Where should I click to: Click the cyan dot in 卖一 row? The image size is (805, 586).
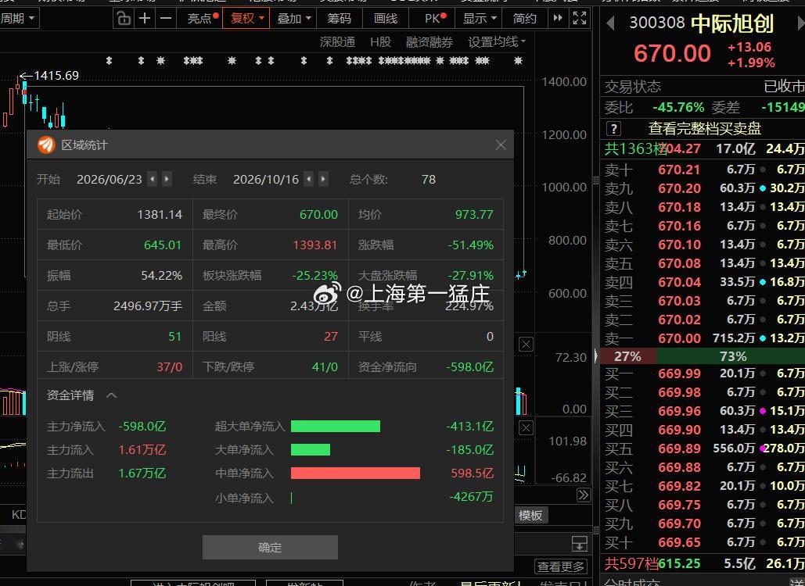tap(763, 338)
